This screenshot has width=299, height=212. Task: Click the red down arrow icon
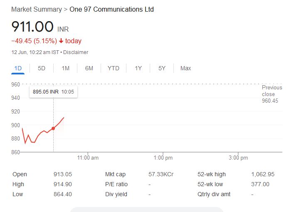pos(61,41)
